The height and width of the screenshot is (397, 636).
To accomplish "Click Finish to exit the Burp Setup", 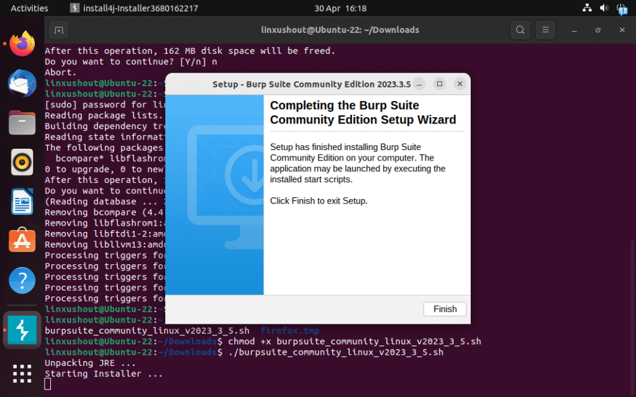I will click(x=445, y=309).
